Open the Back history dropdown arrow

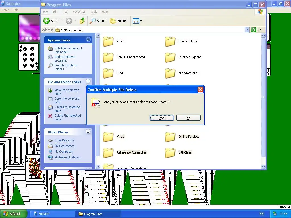pos(61,21)
